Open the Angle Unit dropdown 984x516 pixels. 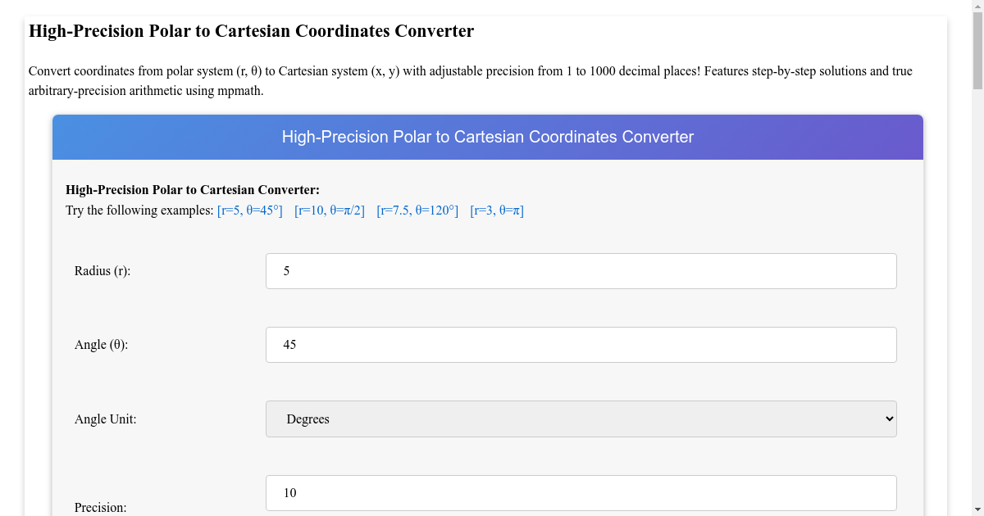click(581, 419)
